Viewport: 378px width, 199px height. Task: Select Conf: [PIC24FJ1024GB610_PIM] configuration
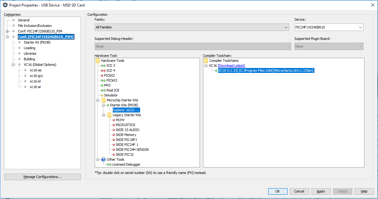[46, 37]
